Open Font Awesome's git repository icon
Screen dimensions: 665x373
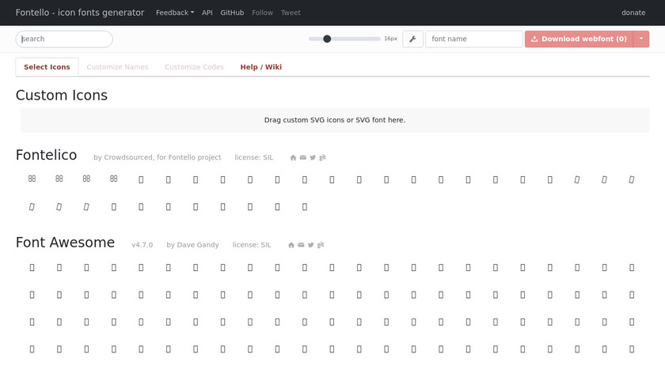click(321, 245)
